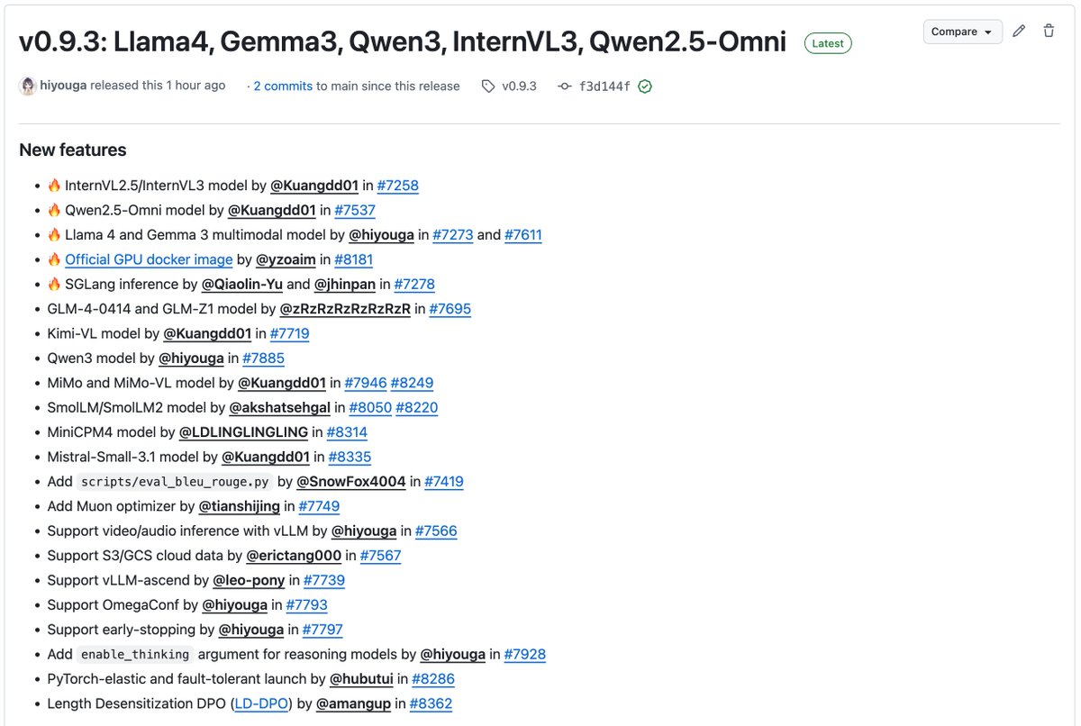Screen dimensions: 1081x726
Task: Open @Kuangdd01 on the InternVL3 line
Action: click(x=314, y=186)
